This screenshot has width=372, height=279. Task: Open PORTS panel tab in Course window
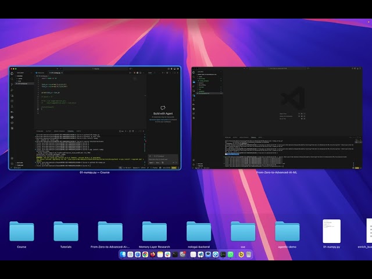[x=79, y=131]
